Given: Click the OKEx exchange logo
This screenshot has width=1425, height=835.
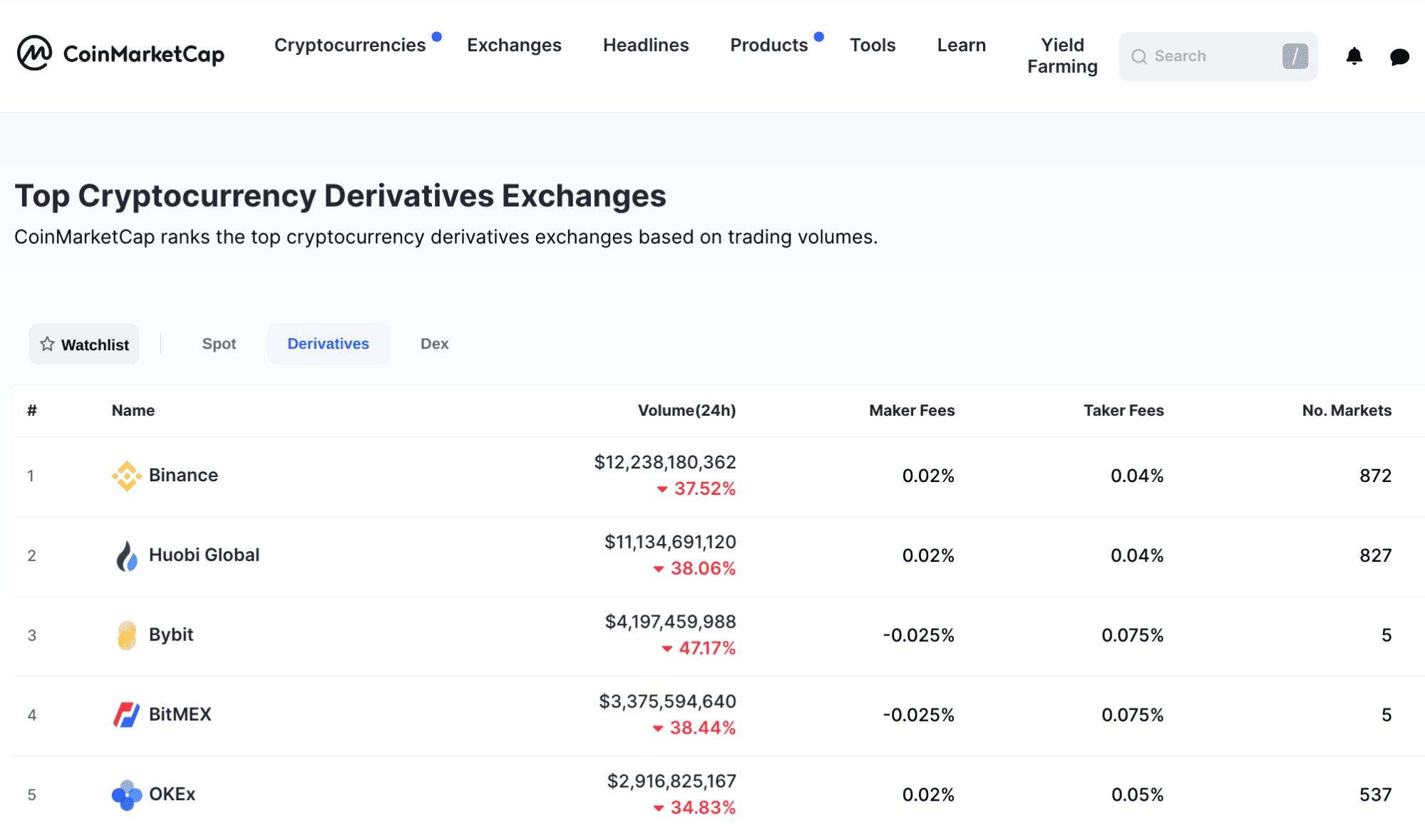Looking at the screenshot, I should tap(127, 794).
